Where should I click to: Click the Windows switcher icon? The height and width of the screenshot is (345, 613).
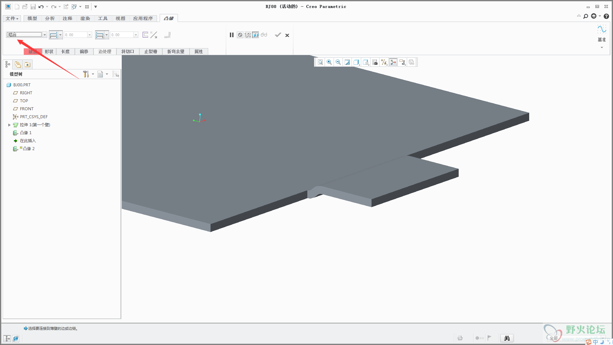click(74, 7)
